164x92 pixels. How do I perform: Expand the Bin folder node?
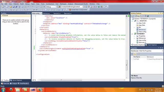134,27
